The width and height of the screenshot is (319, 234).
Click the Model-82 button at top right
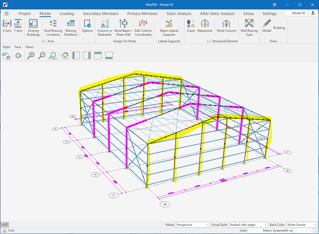(x=296, y=13)
